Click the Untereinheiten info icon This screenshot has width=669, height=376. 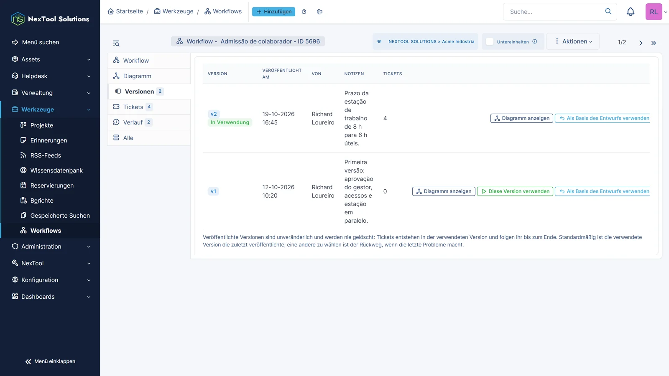534,41
